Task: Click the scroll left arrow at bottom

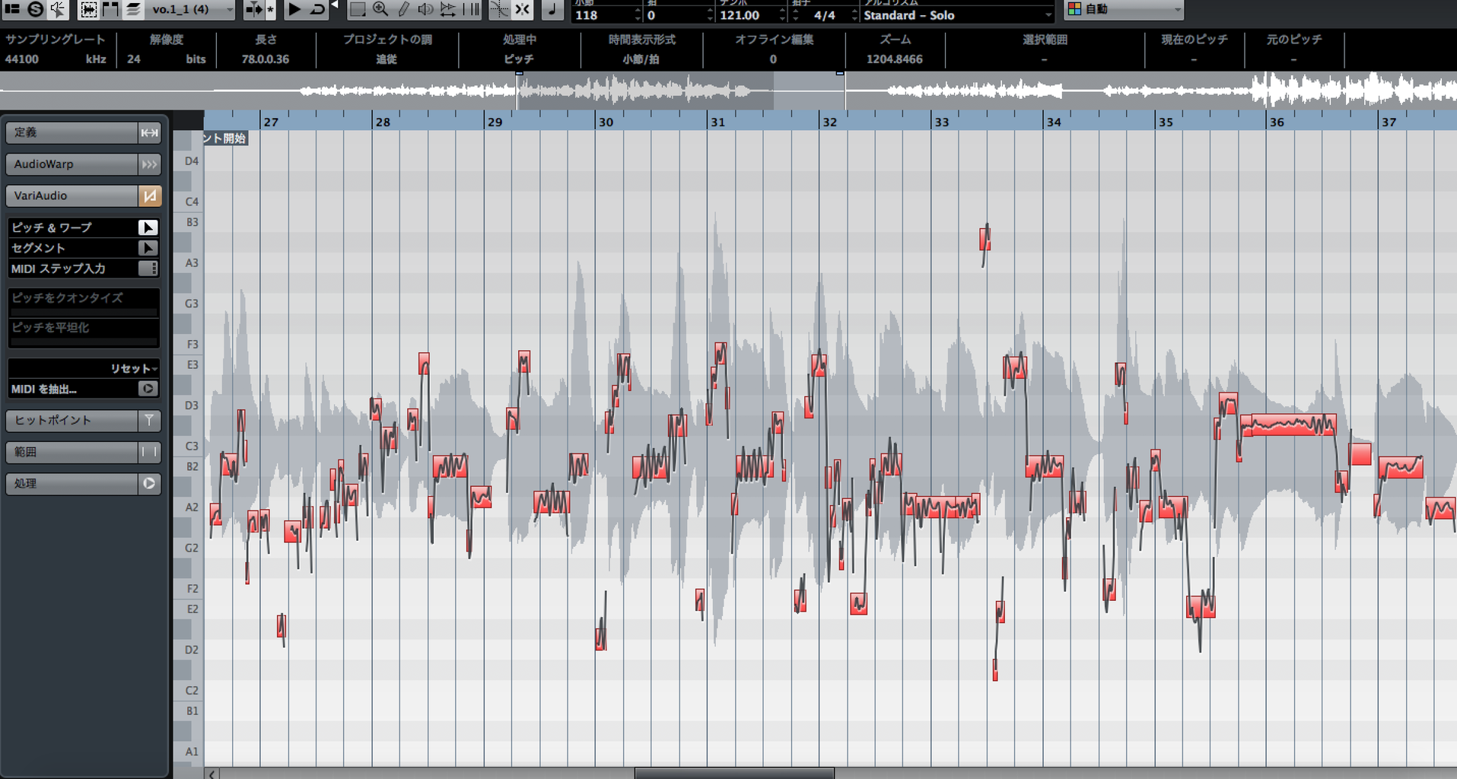Action: tap(212, 774)
